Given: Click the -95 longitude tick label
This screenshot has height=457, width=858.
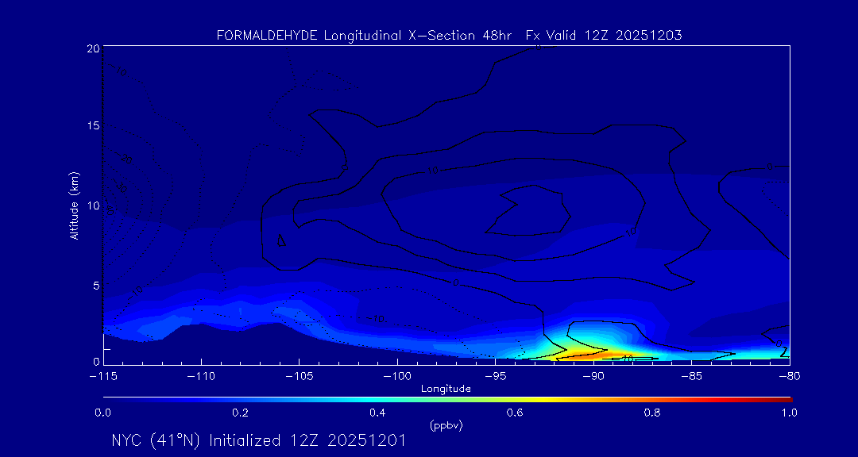Looking at the screenshot, I should coord(495,377).
